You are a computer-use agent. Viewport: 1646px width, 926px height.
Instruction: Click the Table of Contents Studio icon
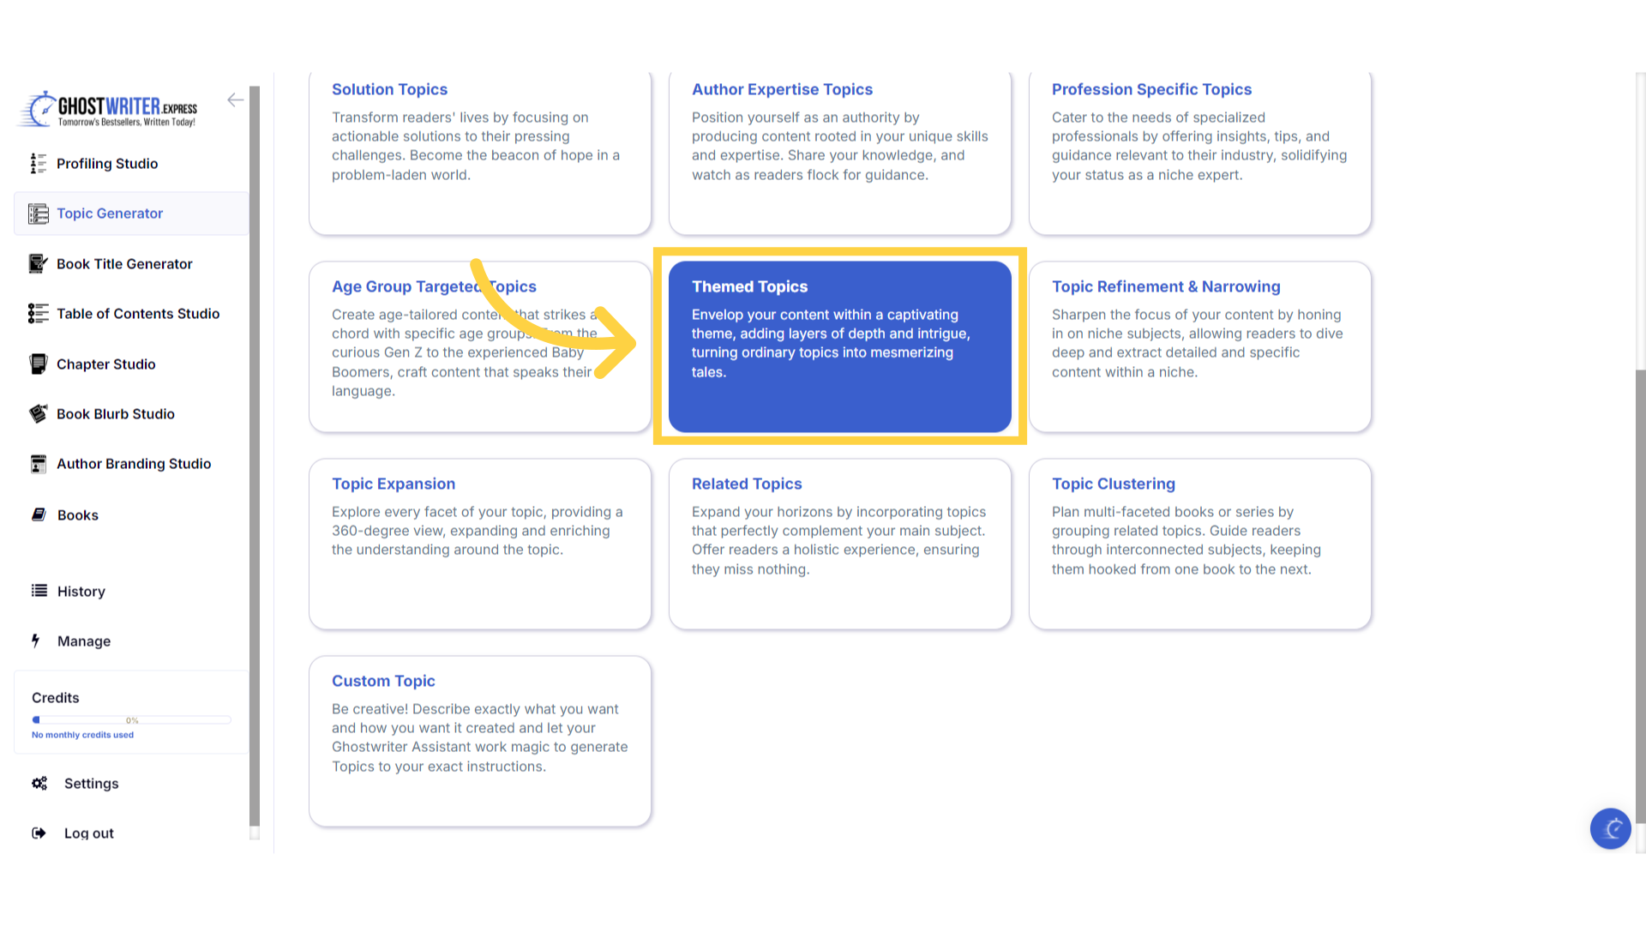click(38, 314)
